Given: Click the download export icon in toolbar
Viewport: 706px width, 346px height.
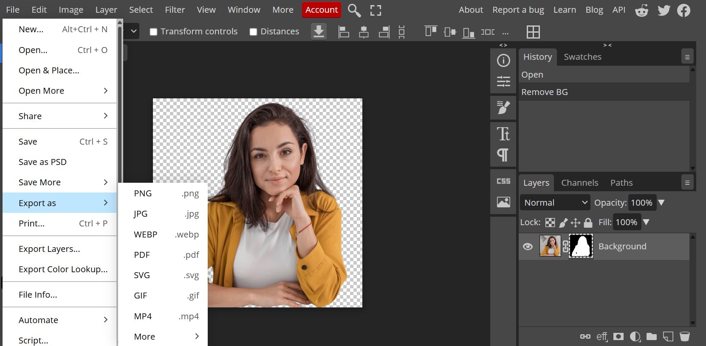Looking at the screenshot, I should pos(319,31).
